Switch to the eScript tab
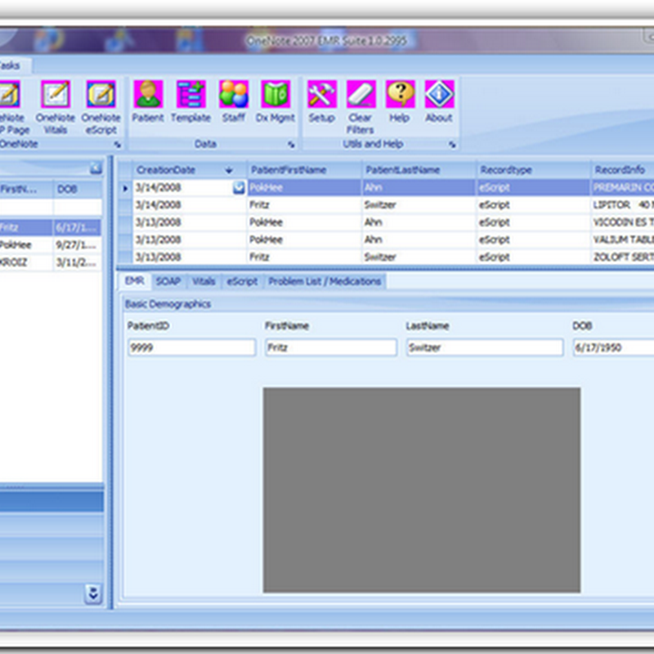Image resolution: width=654 pixels, height=654 pixels. [242, 281]
